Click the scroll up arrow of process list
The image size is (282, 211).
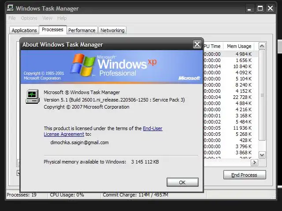(262, 46)
